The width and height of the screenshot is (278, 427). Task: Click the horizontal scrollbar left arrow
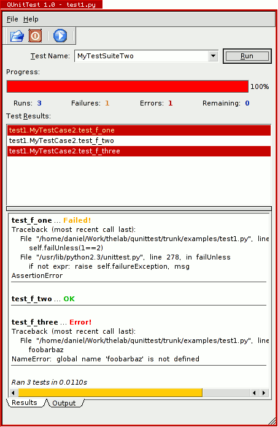[13, 393]
